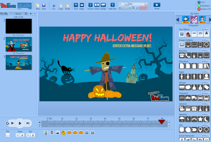This screenshot has width=211, height=142.
Task: Open the Movie mode toggle
Action: click(x=18, y=14)
